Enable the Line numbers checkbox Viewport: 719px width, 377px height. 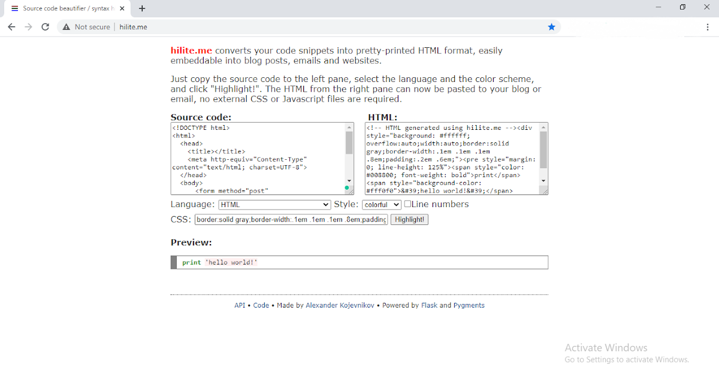pyautogui.click(x=407, y=204)
